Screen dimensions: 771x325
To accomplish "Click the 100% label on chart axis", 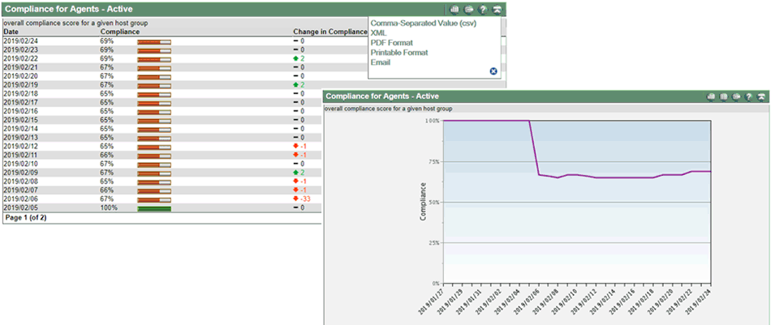I will (433, 121).
